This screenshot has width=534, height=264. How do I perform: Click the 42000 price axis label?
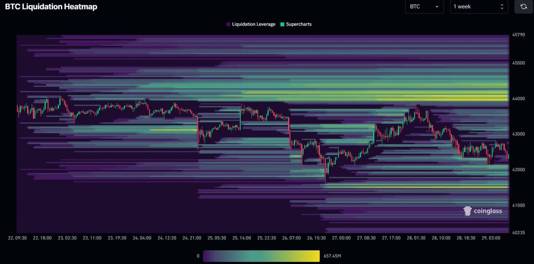pyautogui.click(x=518, y=170)
